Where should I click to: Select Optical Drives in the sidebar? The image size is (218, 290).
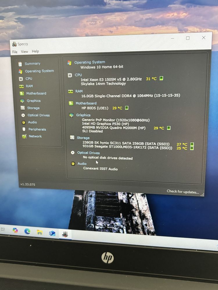39,115
